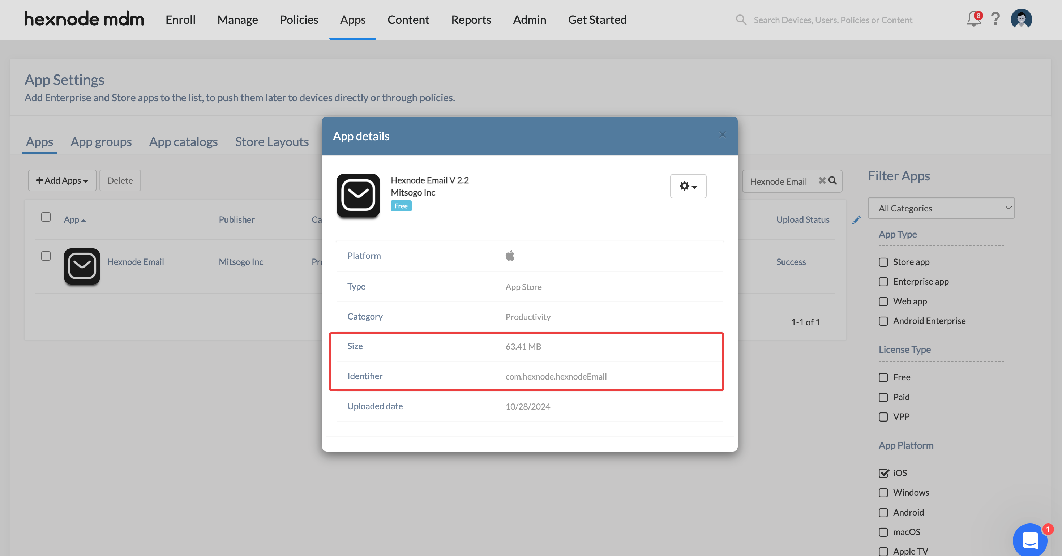Open the Admin menu
Screen dimensions: 1062x556
(529, 20)
